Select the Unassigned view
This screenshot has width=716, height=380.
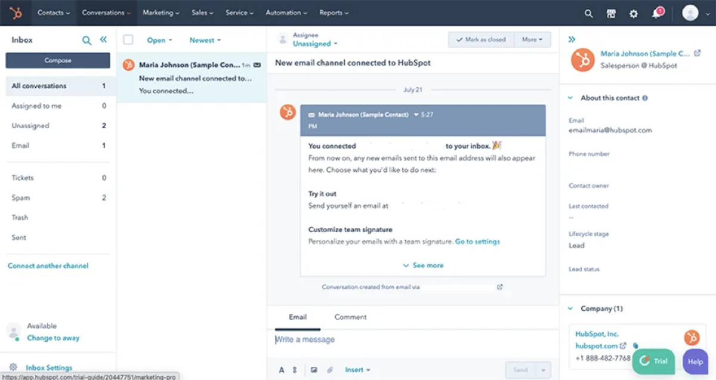[x=58, y=126]
